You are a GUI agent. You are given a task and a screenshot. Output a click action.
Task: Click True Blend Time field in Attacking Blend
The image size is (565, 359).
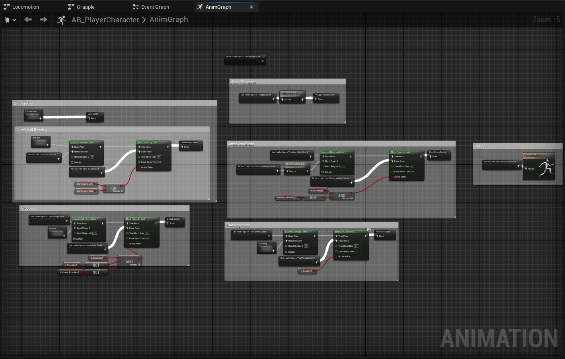pyautogui.click(x=412, y=166)
